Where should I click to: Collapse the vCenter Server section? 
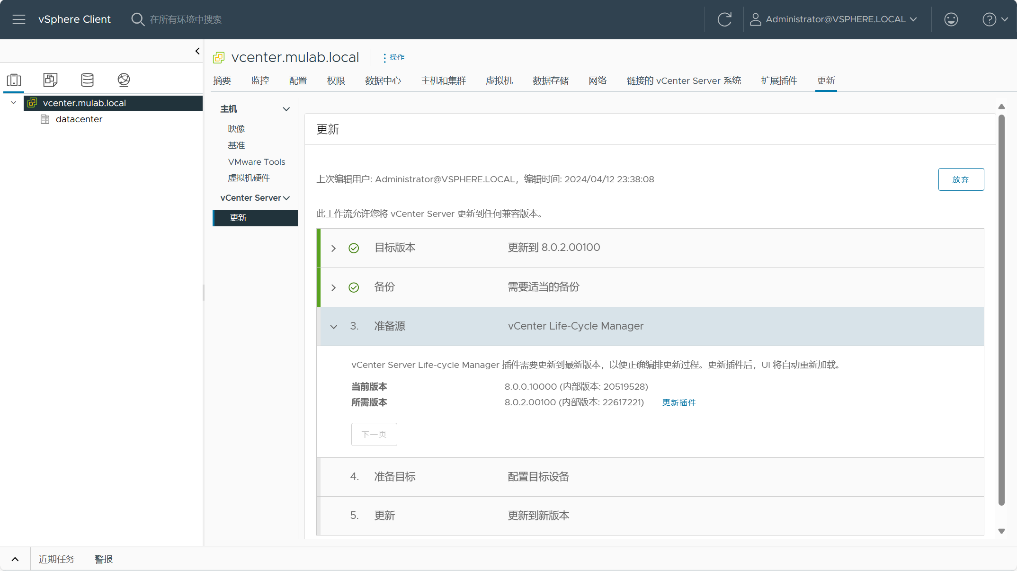click(x=286, y=198)
